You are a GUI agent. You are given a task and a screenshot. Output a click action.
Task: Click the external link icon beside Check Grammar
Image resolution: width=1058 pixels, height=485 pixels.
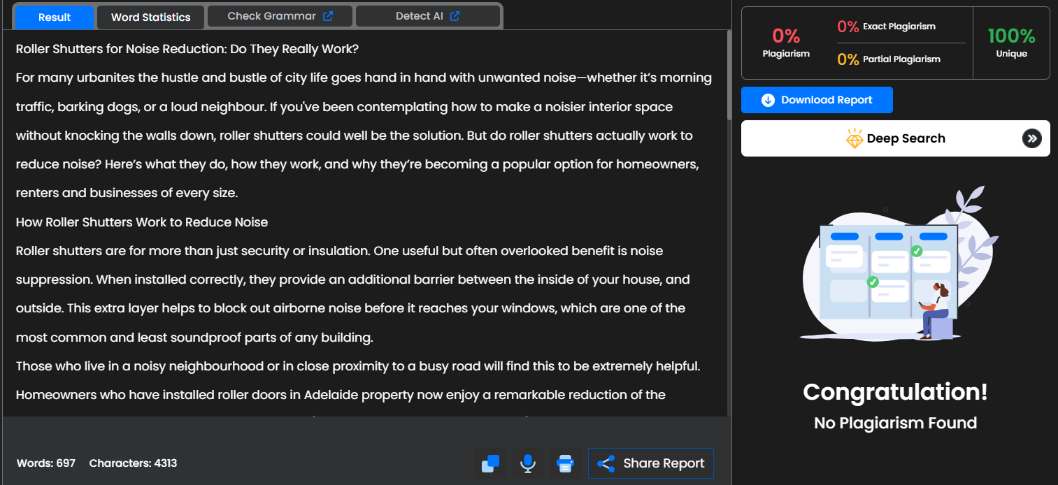pos(327,16)
